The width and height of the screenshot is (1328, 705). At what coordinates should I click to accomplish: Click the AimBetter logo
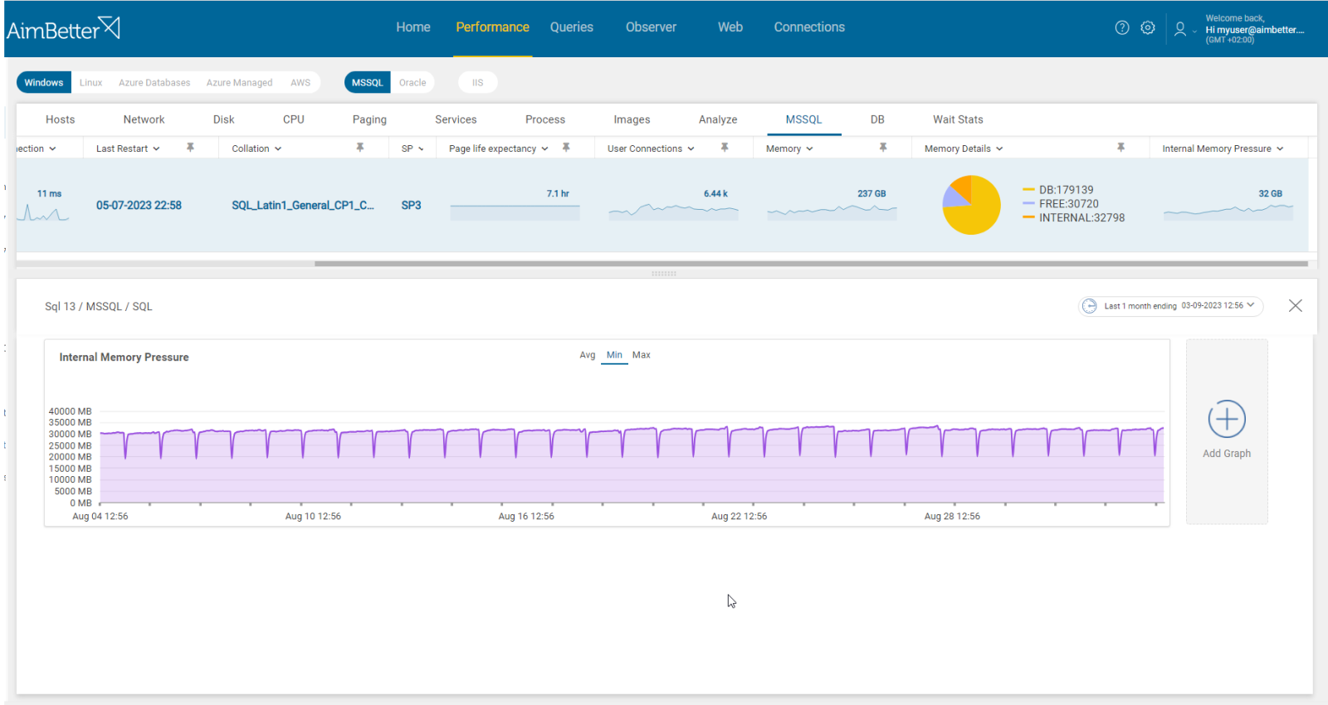63,29
